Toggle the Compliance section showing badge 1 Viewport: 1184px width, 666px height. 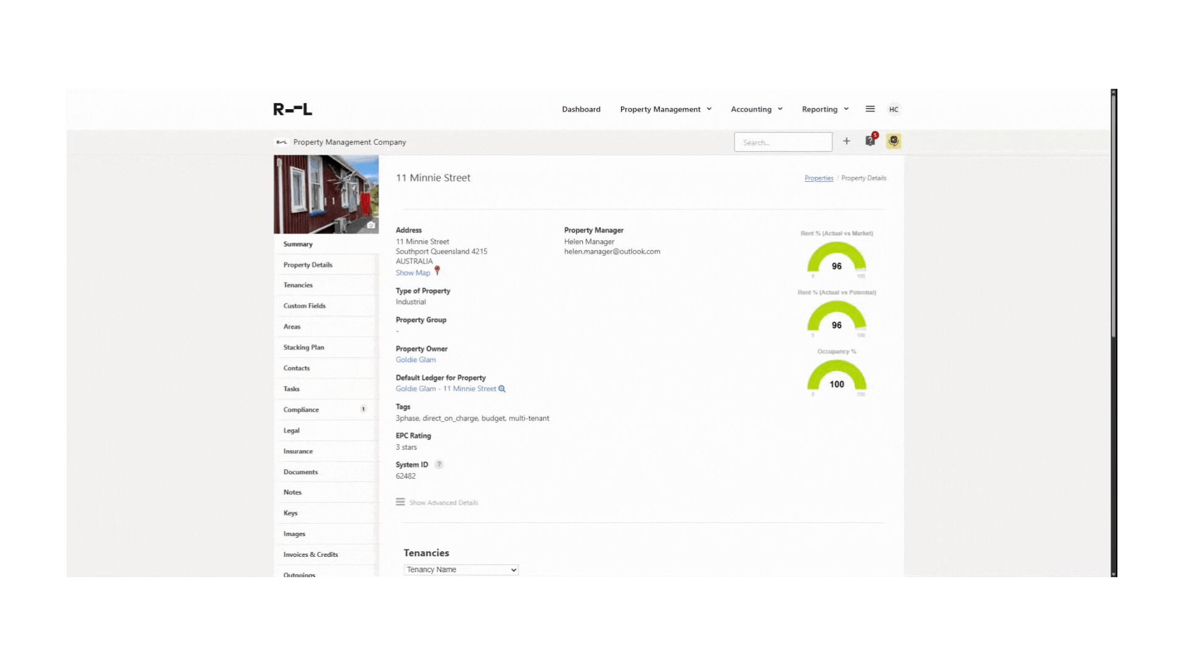point(300,409)
